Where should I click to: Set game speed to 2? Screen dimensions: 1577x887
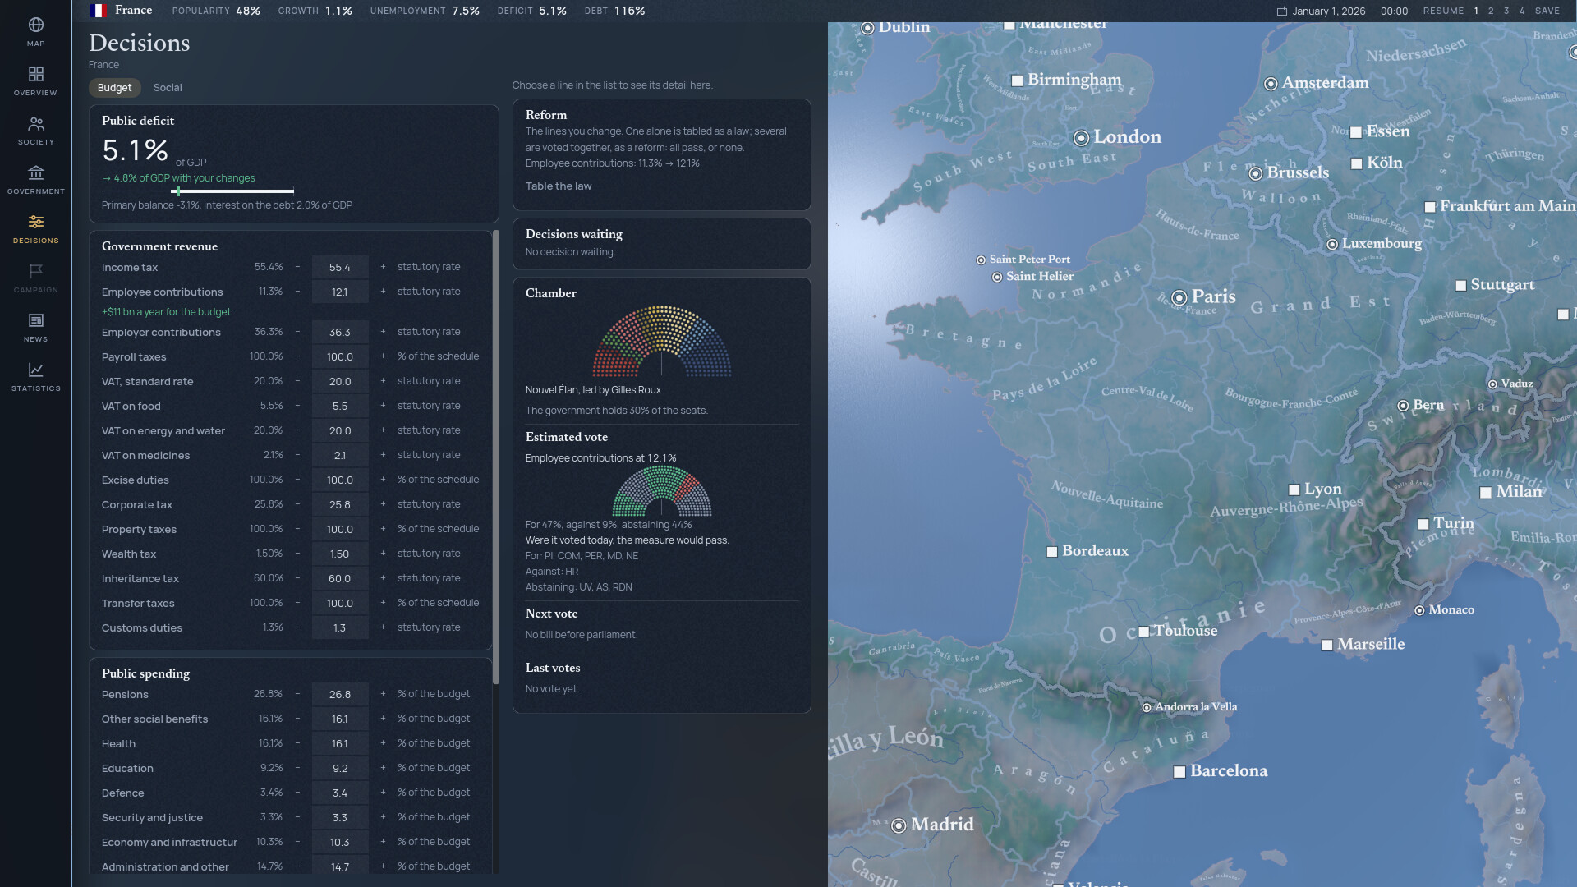tap(1491, 11)
